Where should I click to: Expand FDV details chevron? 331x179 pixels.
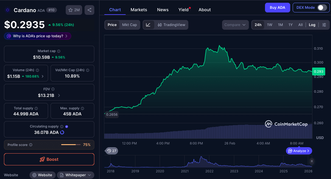click(x=59, y=95)
